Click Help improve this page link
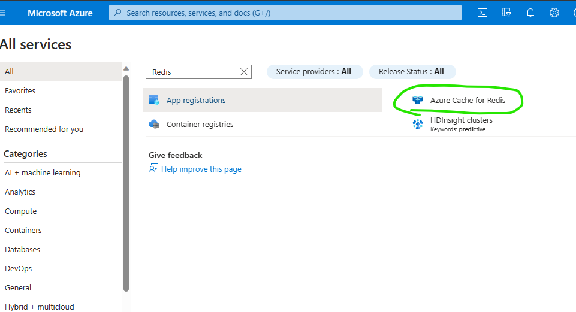This screenshot has height=312, width=576. coord(201,169)
